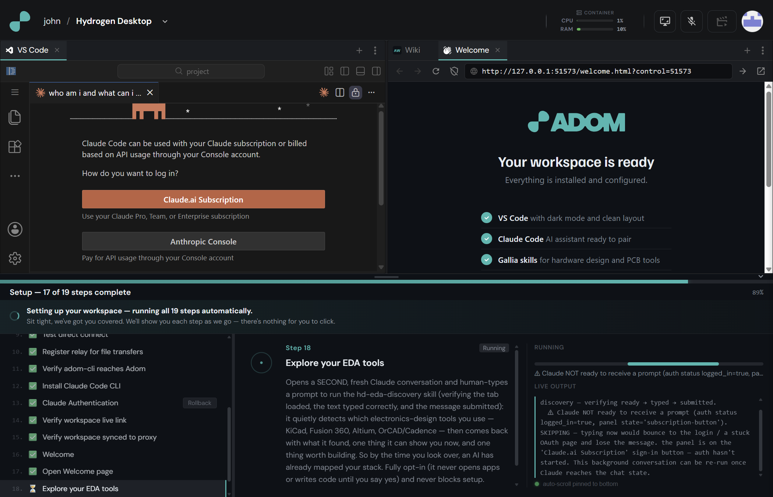This screenshot has width=773, height=497.
Task: Open the customize layout icon
Action: [x=329, y=71]
